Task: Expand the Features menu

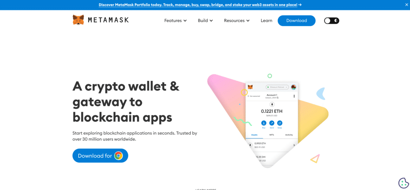Action: click(x=175, y=21)
